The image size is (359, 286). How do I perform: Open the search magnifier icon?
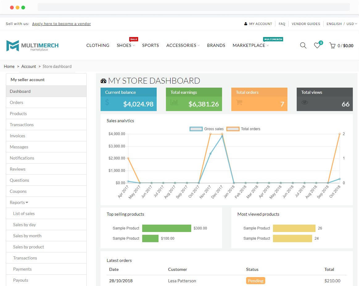[x=303, y=45]
